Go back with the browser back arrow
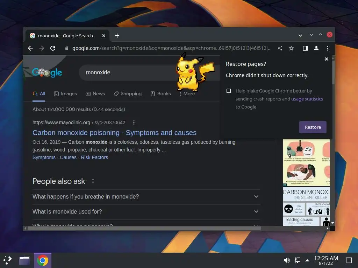This screenshot has width=358, height=268. pyautogui.click(x=30, y=48)
